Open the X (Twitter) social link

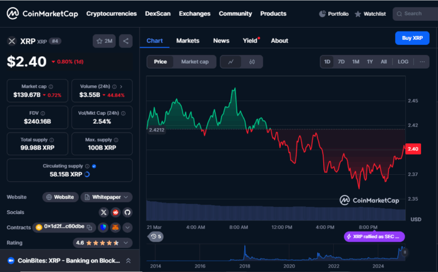coord(104,212)
